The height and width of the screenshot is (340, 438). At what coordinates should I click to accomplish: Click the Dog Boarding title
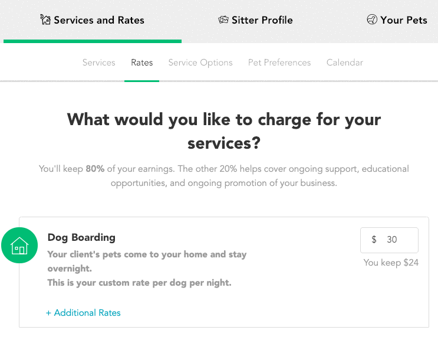[81, 237]
